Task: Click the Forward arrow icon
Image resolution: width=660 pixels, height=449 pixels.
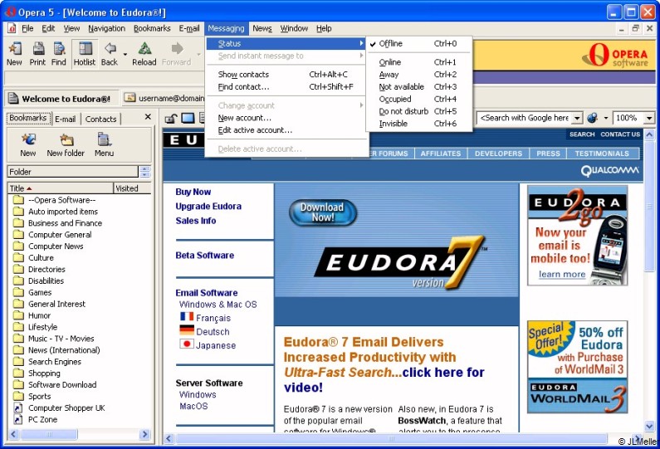Action: coord(176,53)
